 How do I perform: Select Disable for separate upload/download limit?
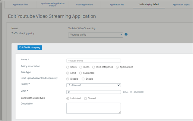[68, 79]
